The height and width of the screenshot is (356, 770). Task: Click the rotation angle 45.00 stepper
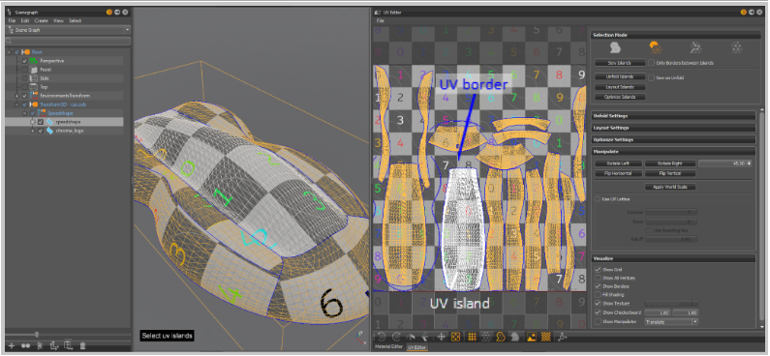tap(750, 163)
